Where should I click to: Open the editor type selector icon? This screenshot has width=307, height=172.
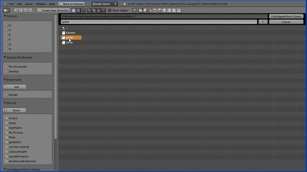[6, 11]
